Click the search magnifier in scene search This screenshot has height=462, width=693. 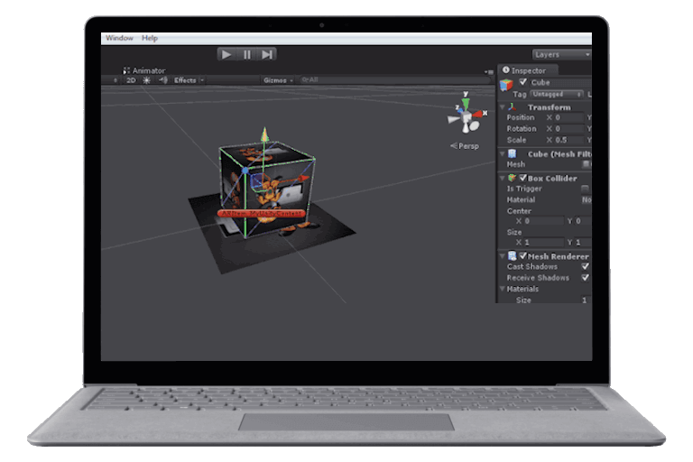click(305, 80)
